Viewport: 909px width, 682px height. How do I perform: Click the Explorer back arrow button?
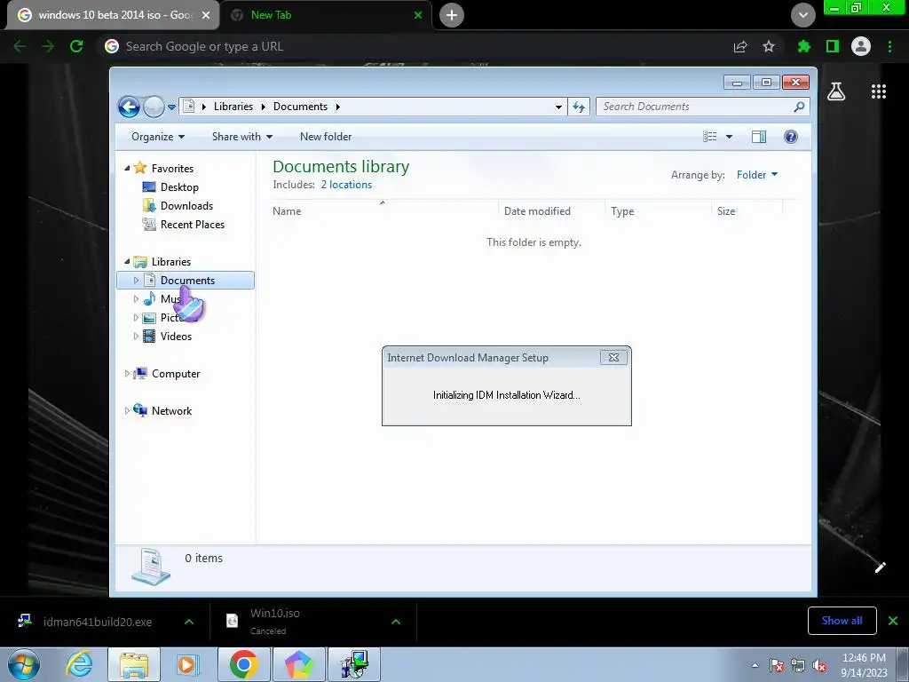[129, 107]
